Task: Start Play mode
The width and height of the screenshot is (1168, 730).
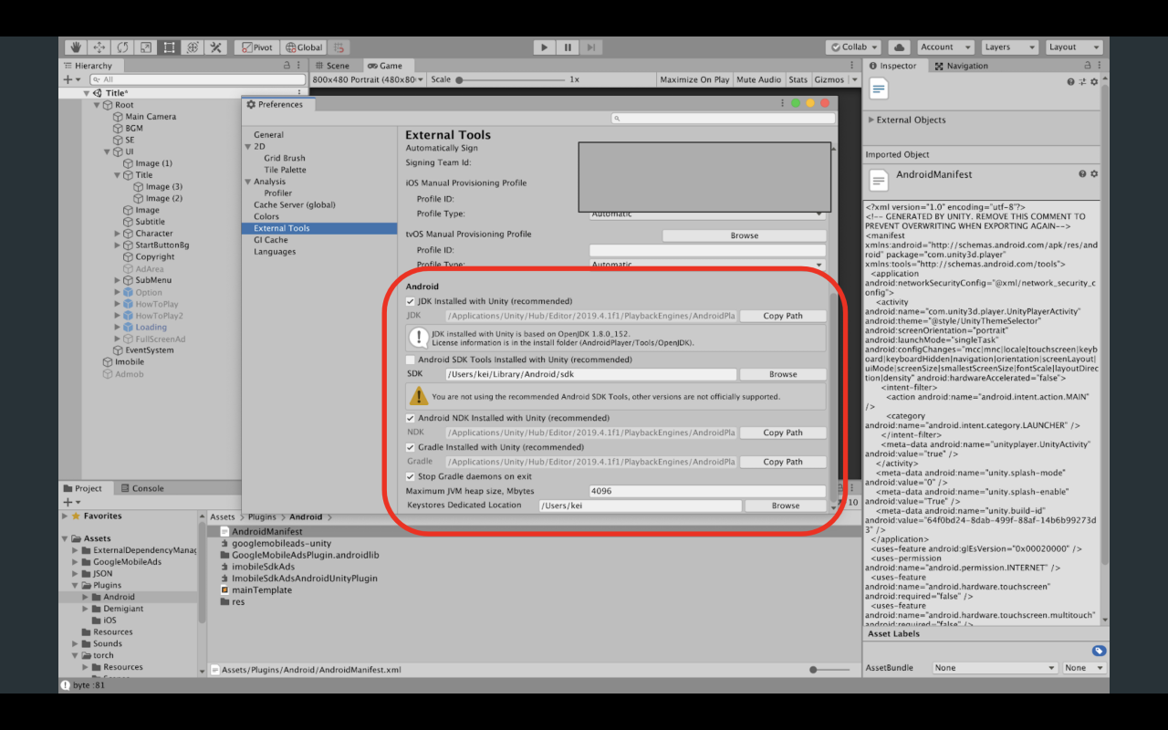Action: click(x=544, y=47)
